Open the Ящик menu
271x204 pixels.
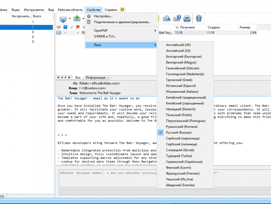click(15, 10)
